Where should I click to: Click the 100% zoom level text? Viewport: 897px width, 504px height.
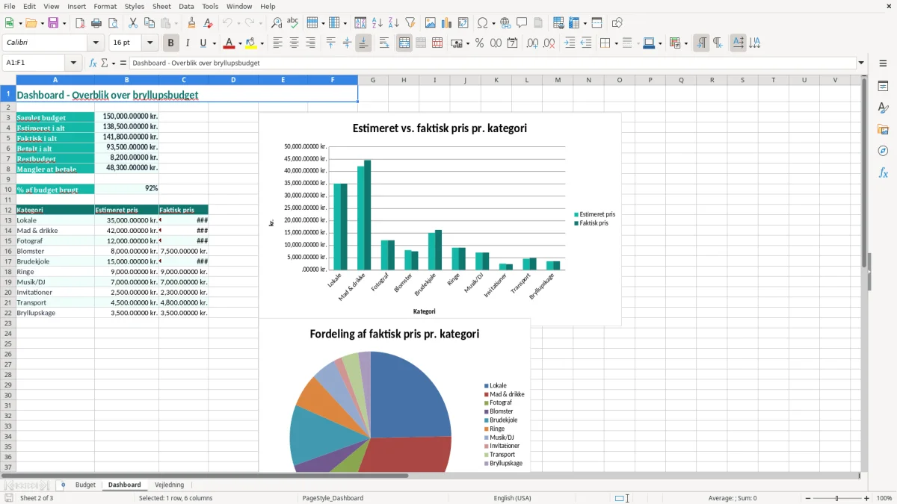pos(884,498)
